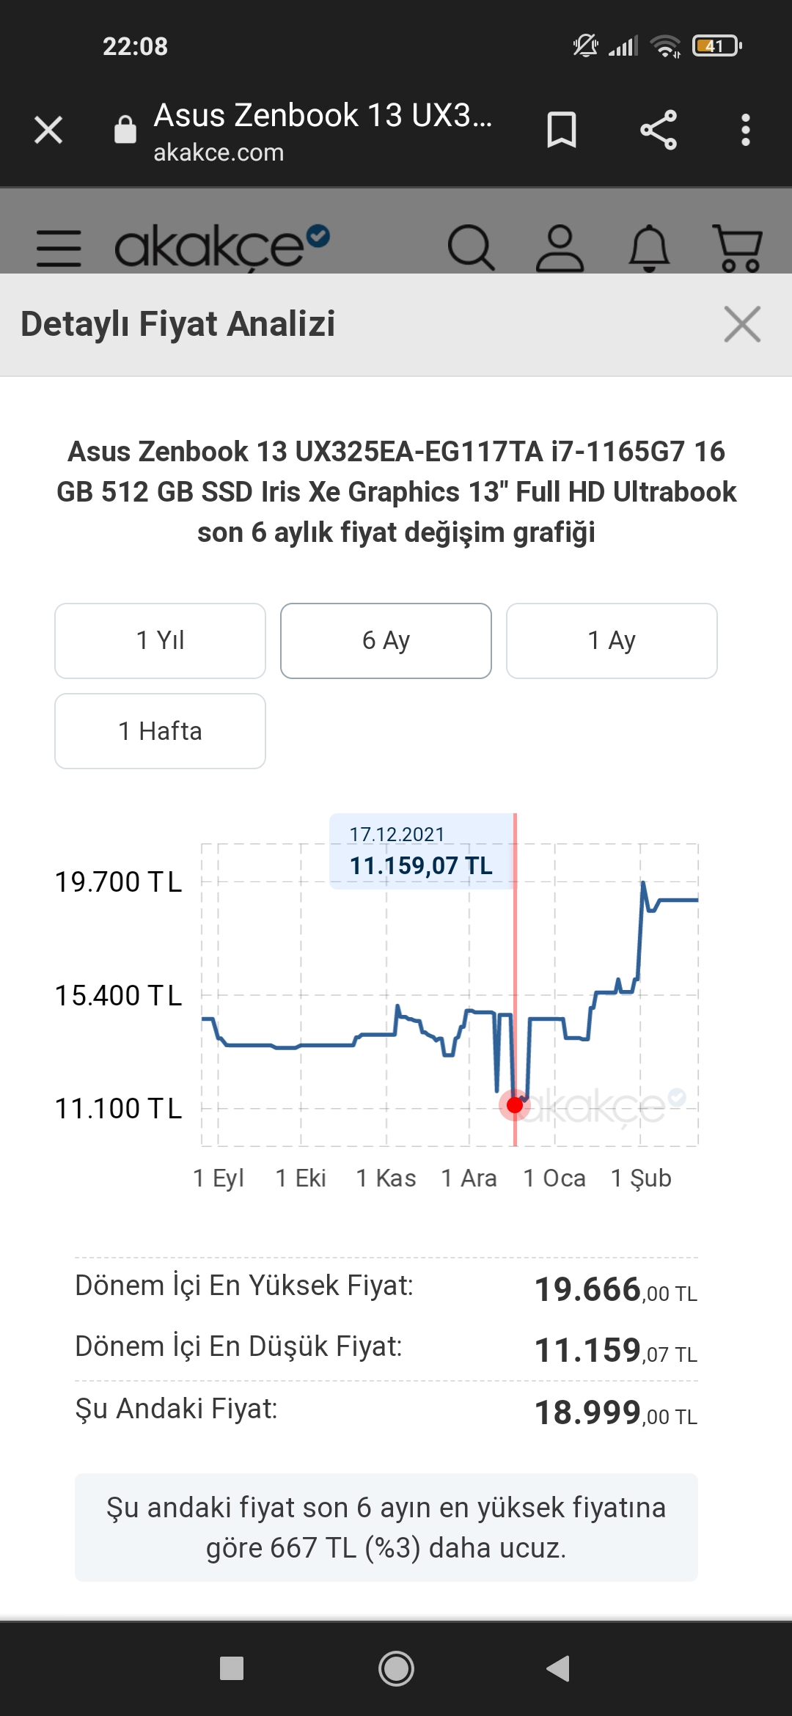Close the Detaylı Fiyat Analizi panel
Viewport: 792px width, 1716px height.
tap(742, 324)
